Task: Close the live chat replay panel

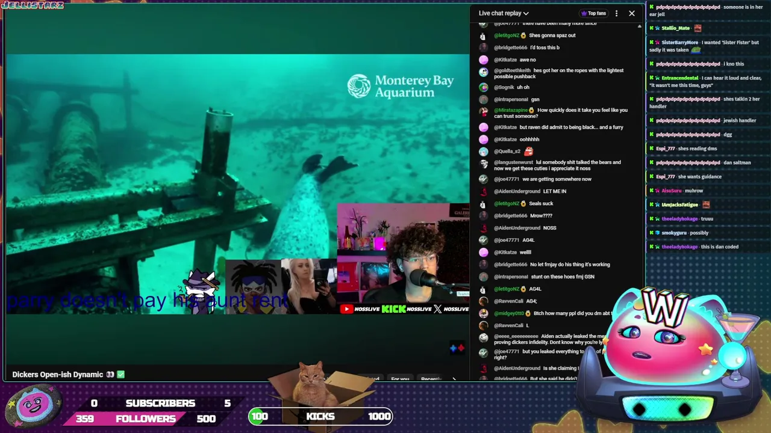Action: (631, 13)
